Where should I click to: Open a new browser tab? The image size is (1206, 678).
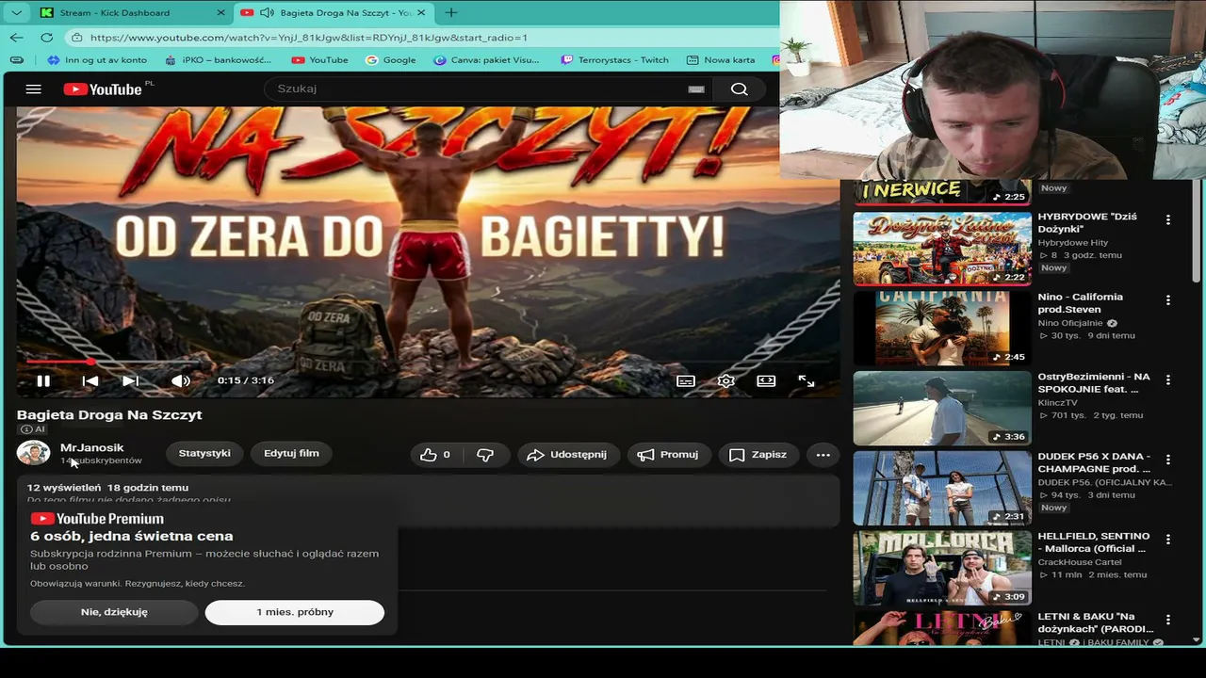pos(451,13)
